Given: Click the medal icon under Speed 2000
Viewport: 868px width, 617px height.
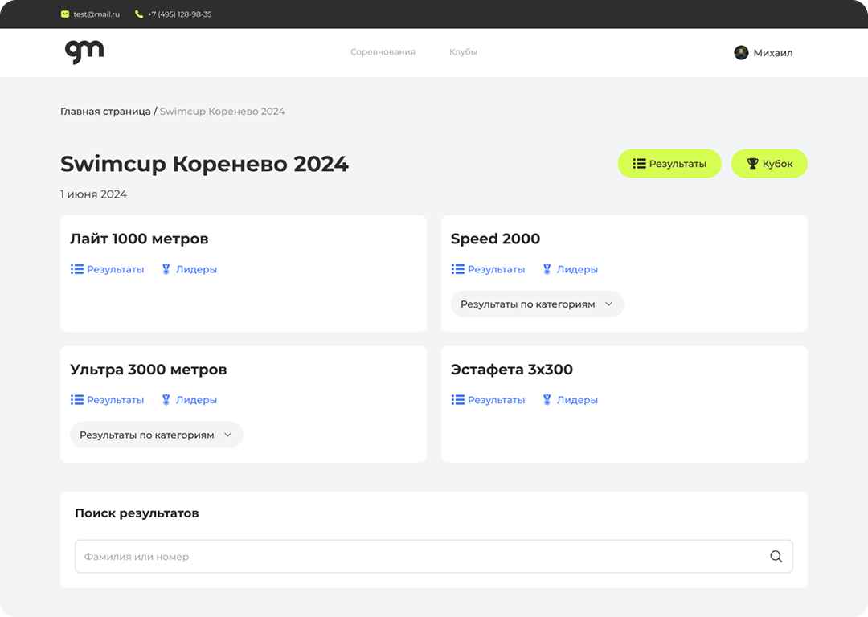Looking at the screenshot, I should pos(547,269).
